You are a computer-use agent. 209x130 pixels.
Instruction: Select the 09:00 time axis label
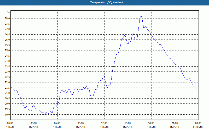point(81,123)
